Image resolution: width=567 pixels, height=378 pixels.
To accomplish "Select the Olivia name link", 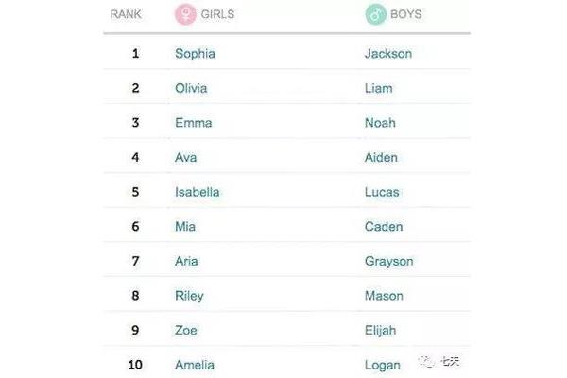I will pyautogui.click(x=191, y=88).
